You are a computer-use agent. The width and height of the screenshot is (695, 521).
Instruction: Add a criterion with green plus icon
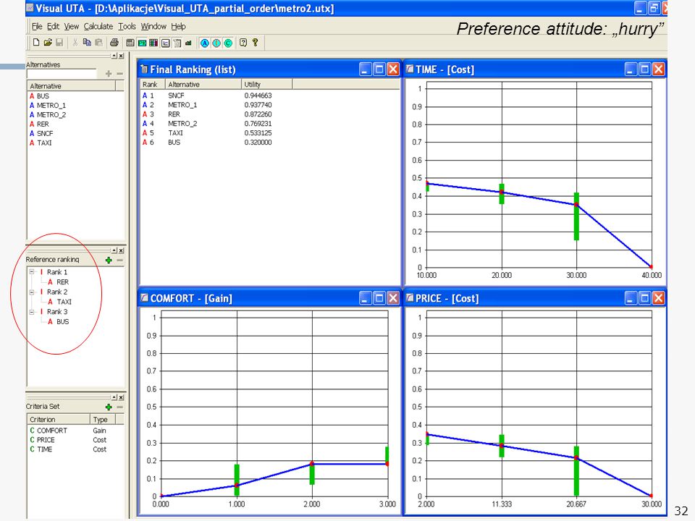[109, 407]
